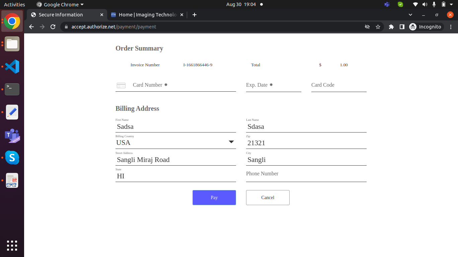Click the bookmark star in the address bar
This screenshot has height=257, width=458.
378,27
